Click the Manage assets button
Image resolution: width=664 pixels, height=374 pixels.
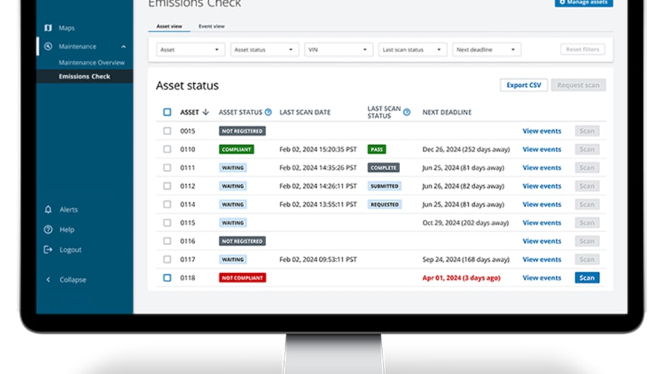[583, 3]
